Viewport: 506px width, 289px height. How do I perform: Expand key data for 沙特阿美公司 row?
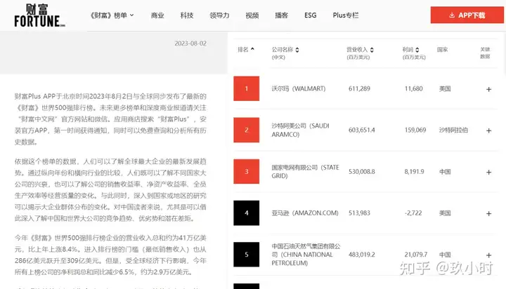(x=489, y=130)
